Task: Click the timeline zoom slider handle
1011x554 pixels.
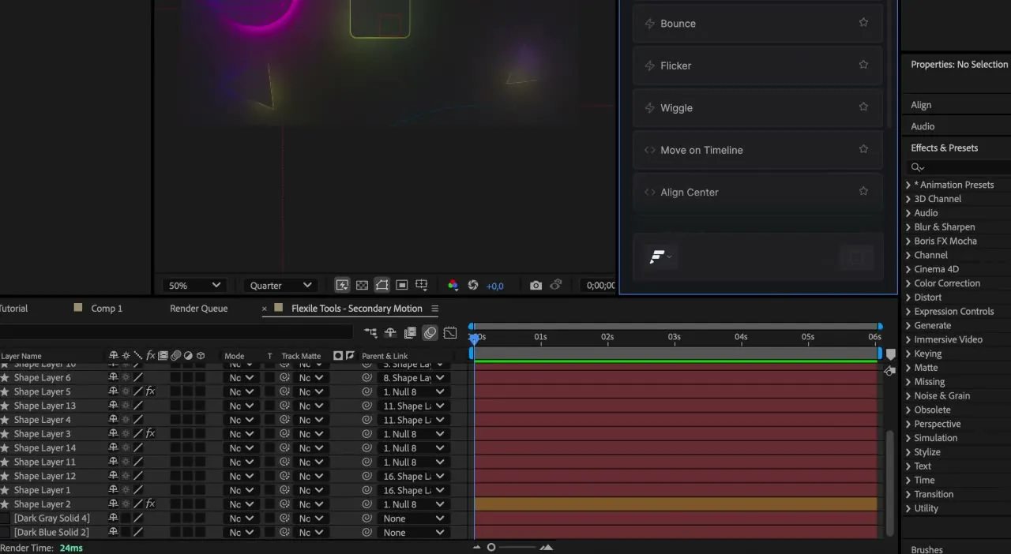Action: click(x=491, y=547)
